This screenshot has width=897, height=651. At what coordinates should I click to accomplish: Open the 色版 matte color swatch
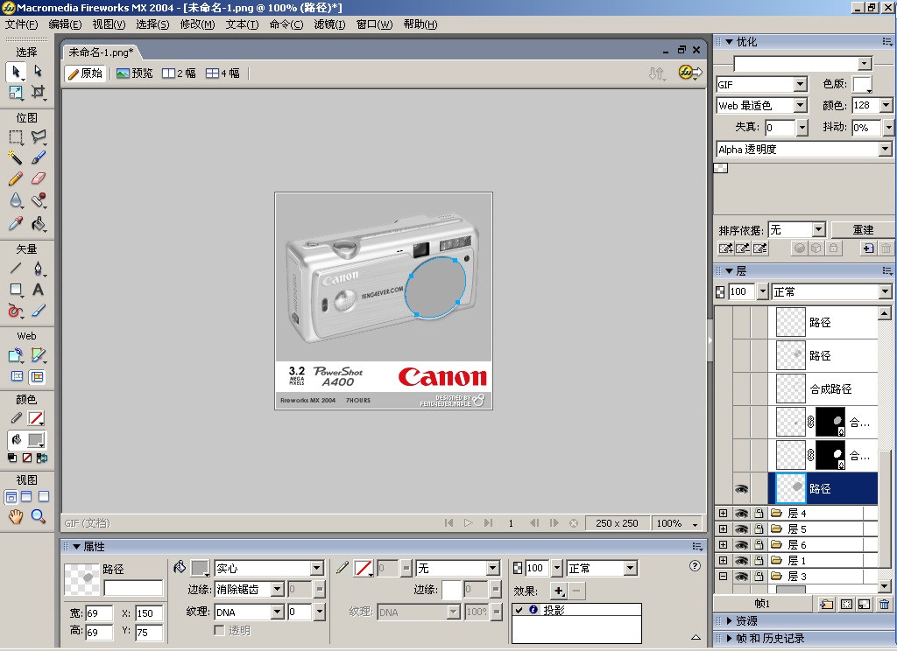point(862,84)
